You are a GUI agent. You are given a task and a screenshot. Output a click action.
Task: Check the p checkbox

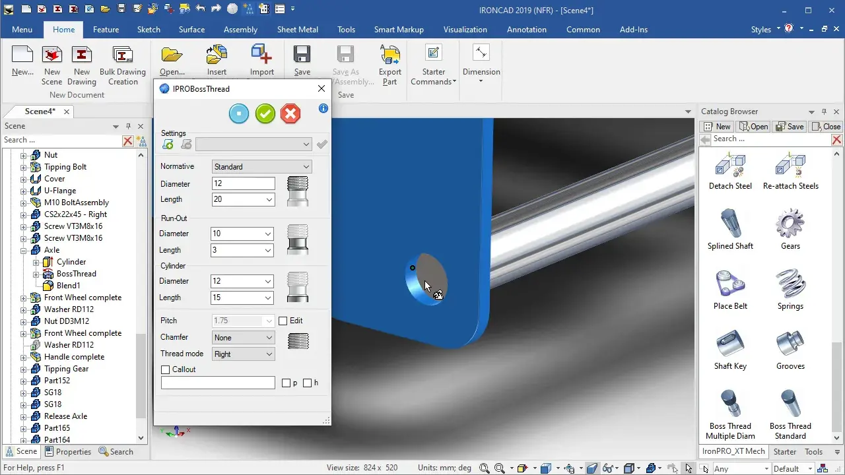point(286,383)
